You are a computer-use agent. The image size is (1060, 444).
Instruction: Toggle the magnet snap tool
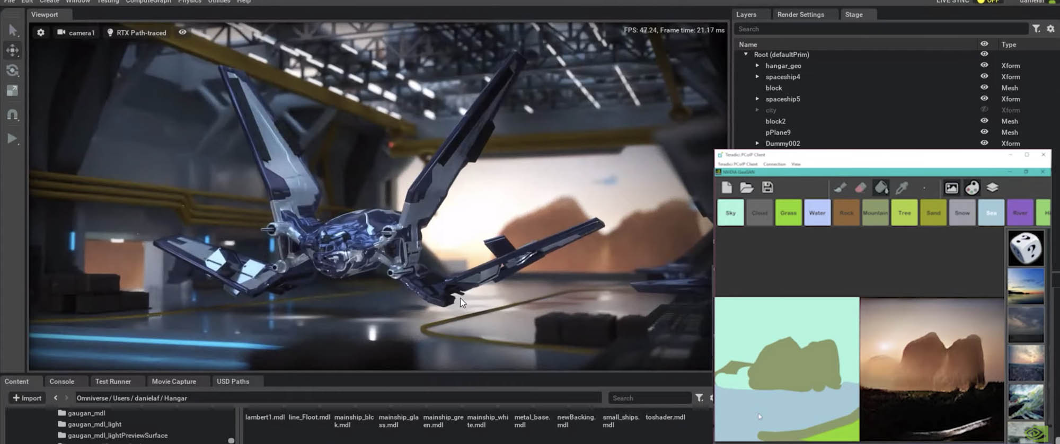tap(13, 114)
